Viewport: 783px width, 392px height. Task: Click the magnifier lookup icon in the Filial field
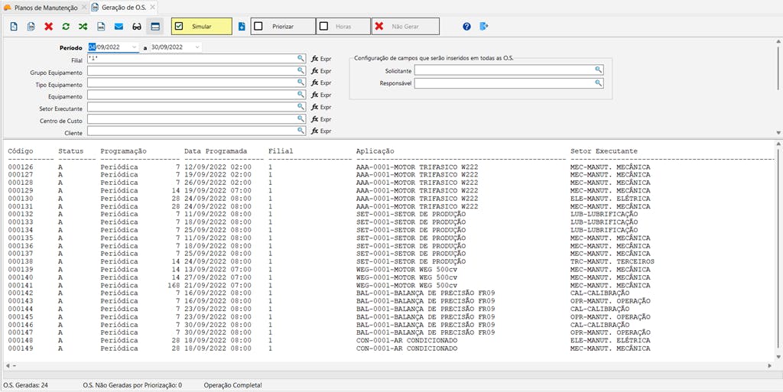[301, 58]
